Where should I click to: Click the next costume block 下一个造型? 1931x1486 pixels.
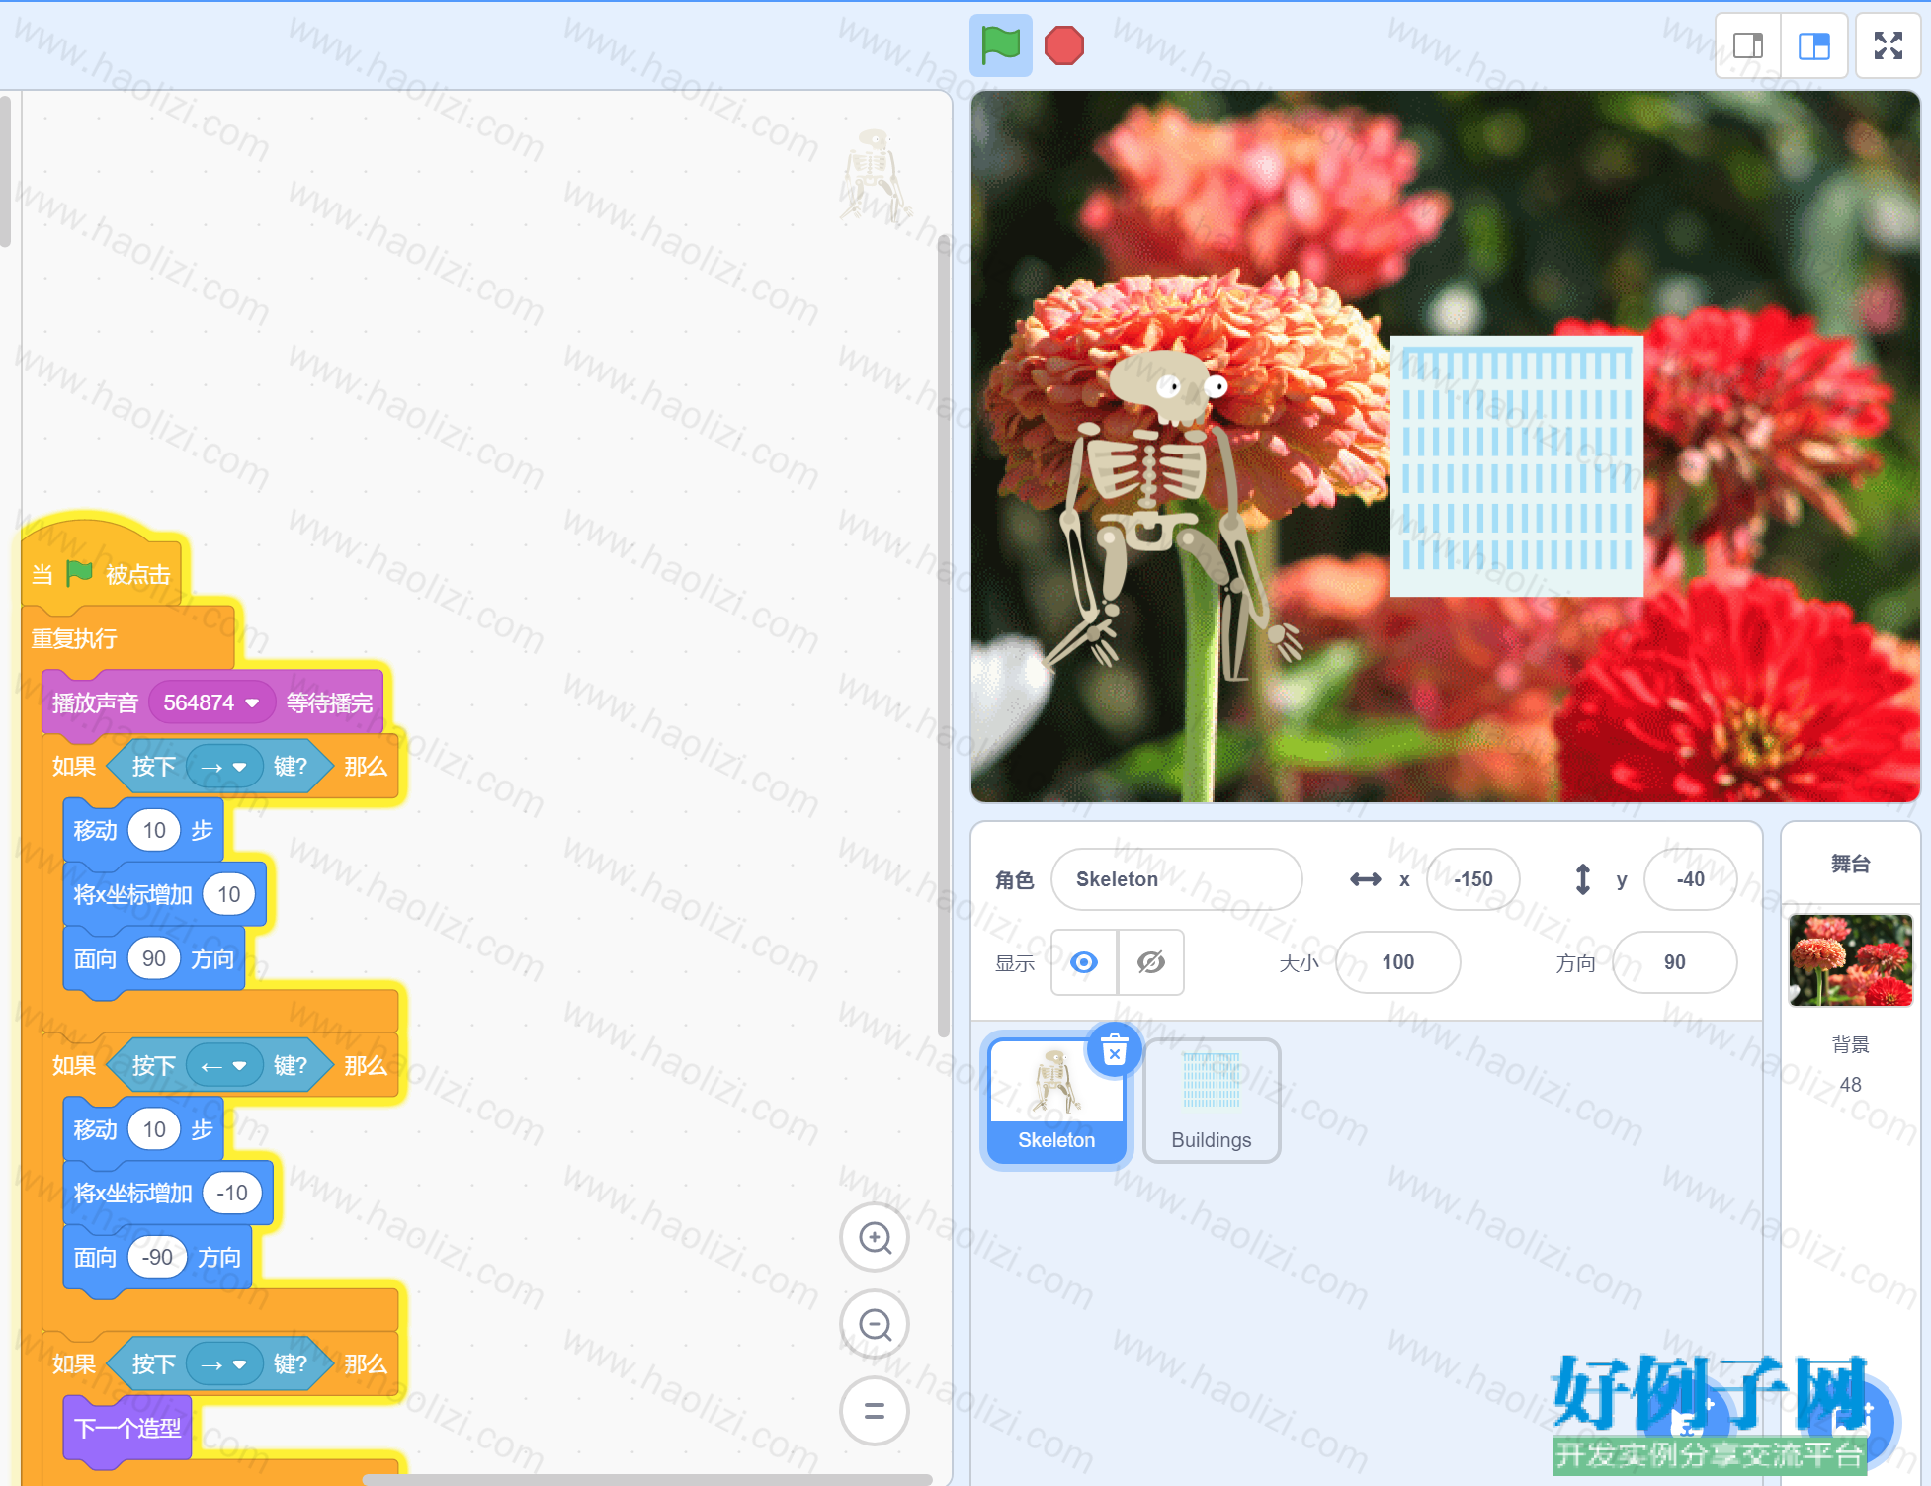(x=127, y=1428)
